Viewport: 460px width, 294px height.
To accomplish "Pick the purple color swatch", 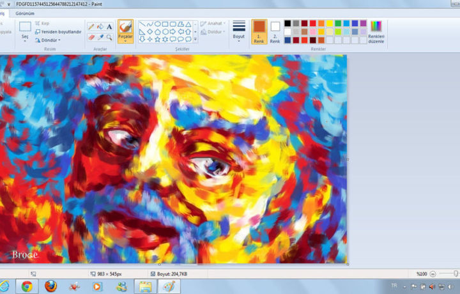I will pyautogui.click(x=364, y=23).
